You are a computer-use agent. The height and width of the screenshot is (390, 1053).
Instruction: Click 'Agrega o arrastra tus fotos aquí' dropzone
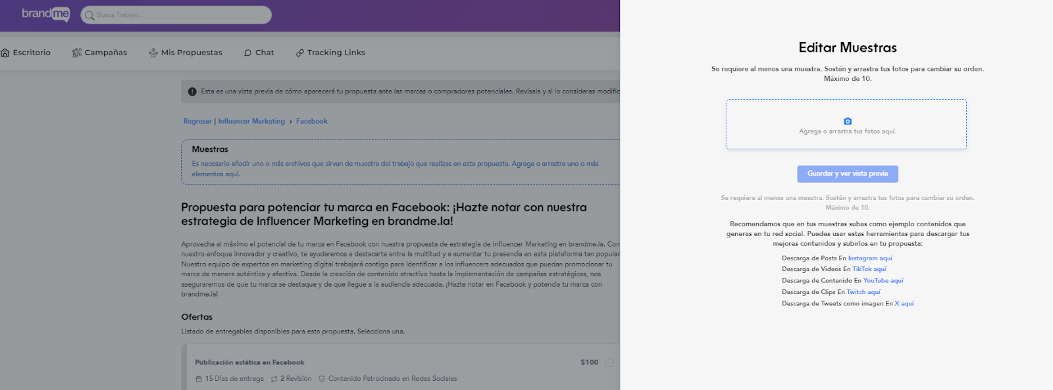point(846,124)
